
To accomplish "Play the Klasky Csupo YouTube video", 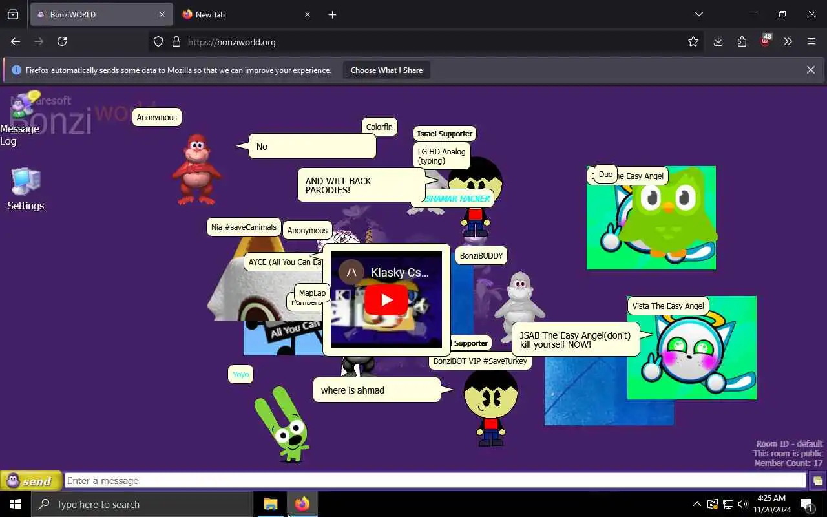I will coord(386,300).
